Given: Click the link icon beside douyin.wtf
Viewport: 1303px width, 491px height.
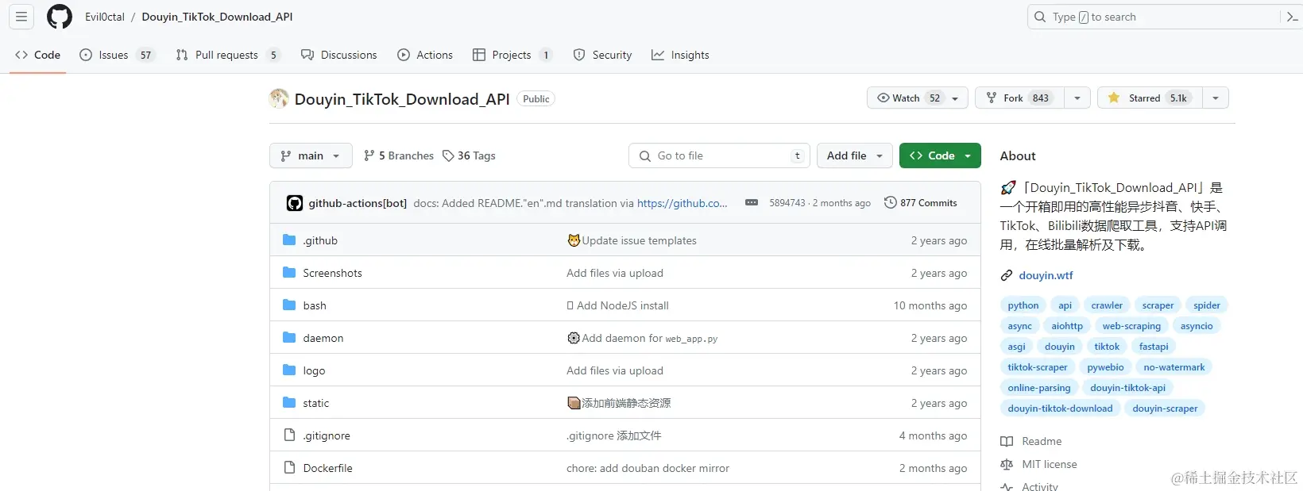Looking at the screenshot, I should (1007, 275).
